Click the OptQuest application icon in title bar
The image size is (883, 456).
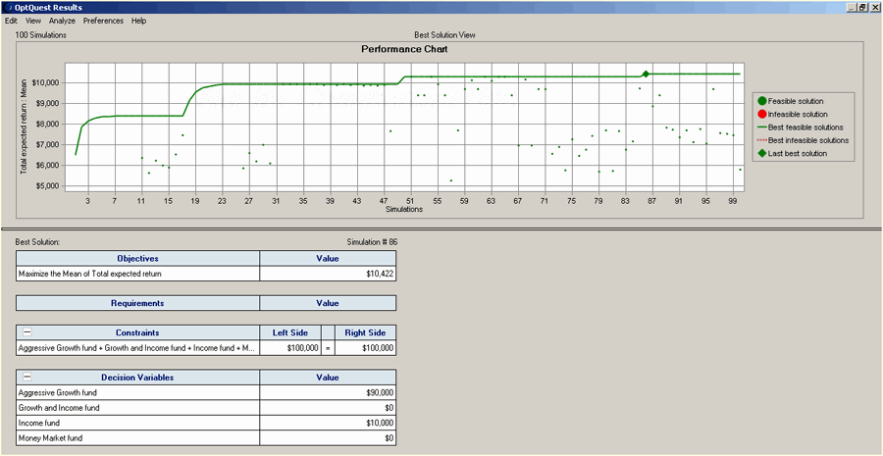tap(8, 7)
